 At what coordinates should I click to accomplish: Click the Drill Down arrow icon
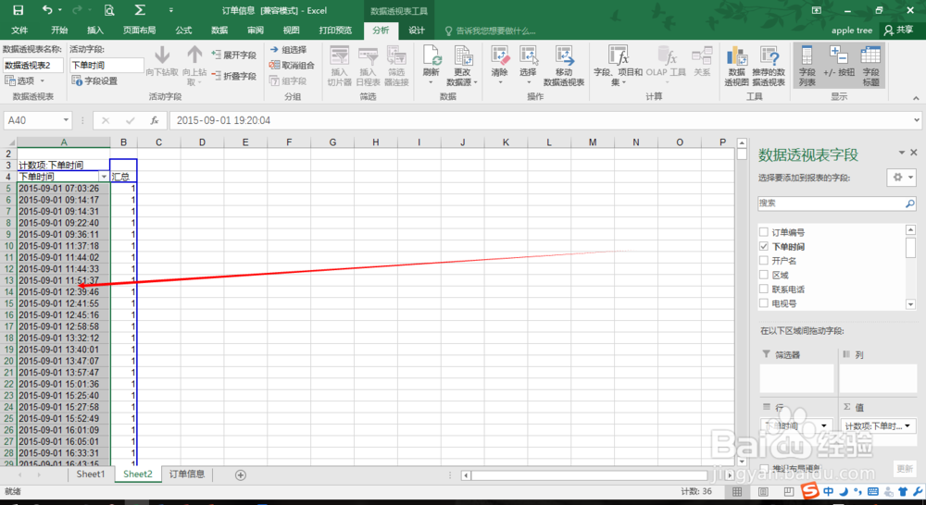pos(162,55)
